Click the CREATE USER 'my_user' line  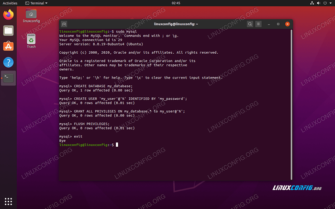(123, 99)
